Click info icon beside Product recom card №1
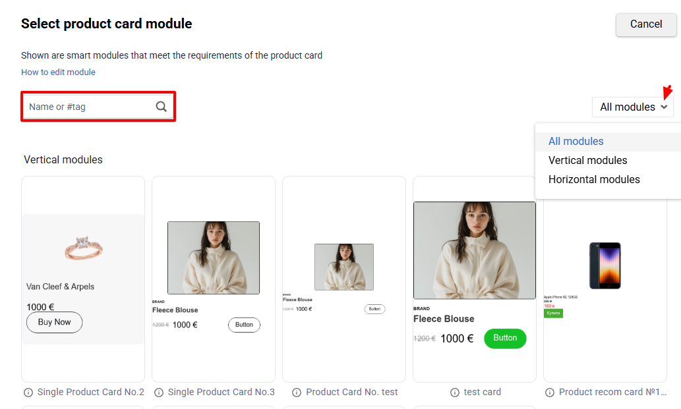The height and width of the screenshot is (409, 681). 550,393
